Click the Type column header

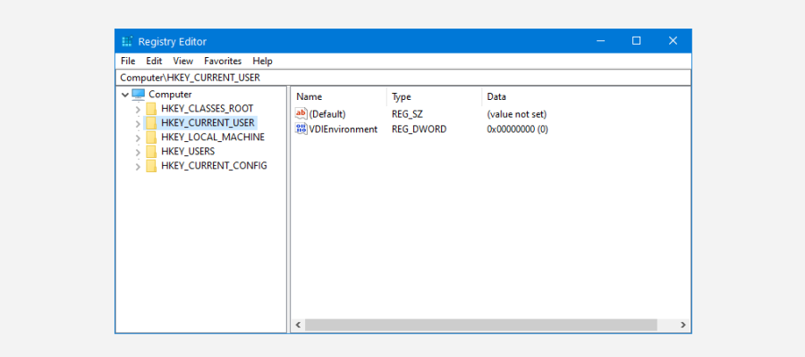[435, 96]
